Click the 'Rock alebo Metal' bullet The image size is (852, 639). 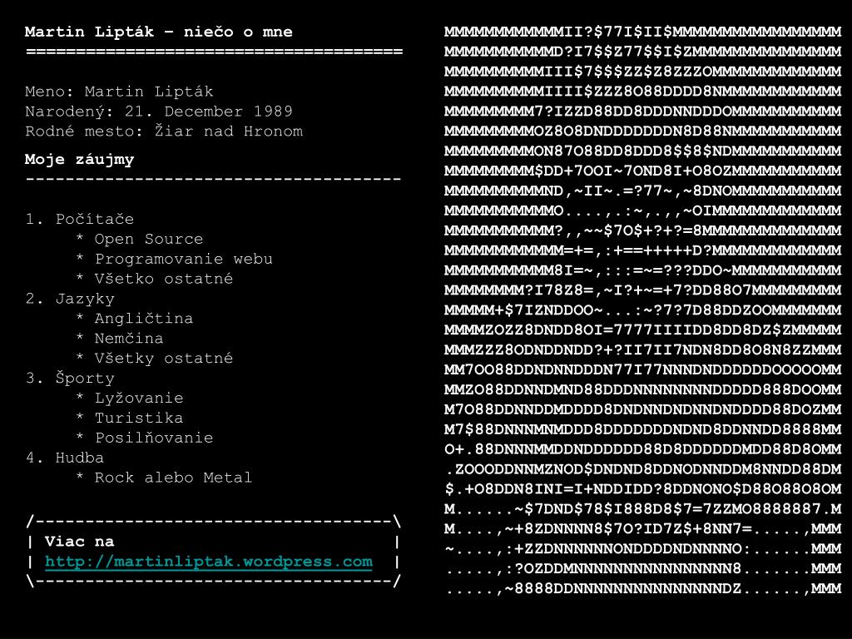(173, 478)
